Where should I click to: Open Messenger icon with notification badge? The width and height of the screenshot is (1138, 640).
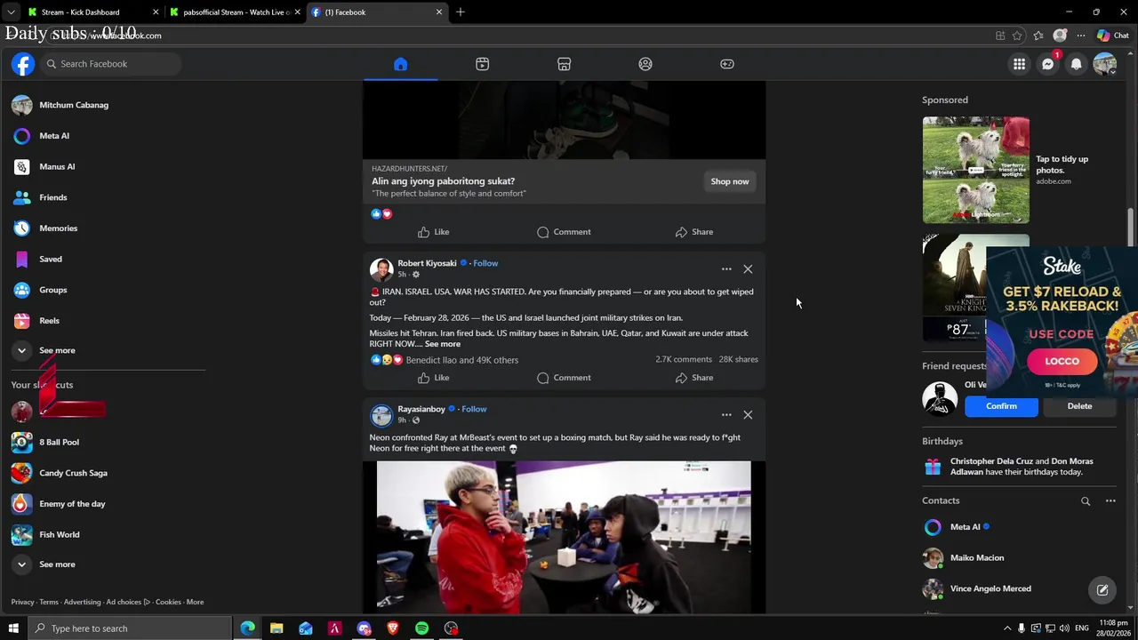point(1048,64)
